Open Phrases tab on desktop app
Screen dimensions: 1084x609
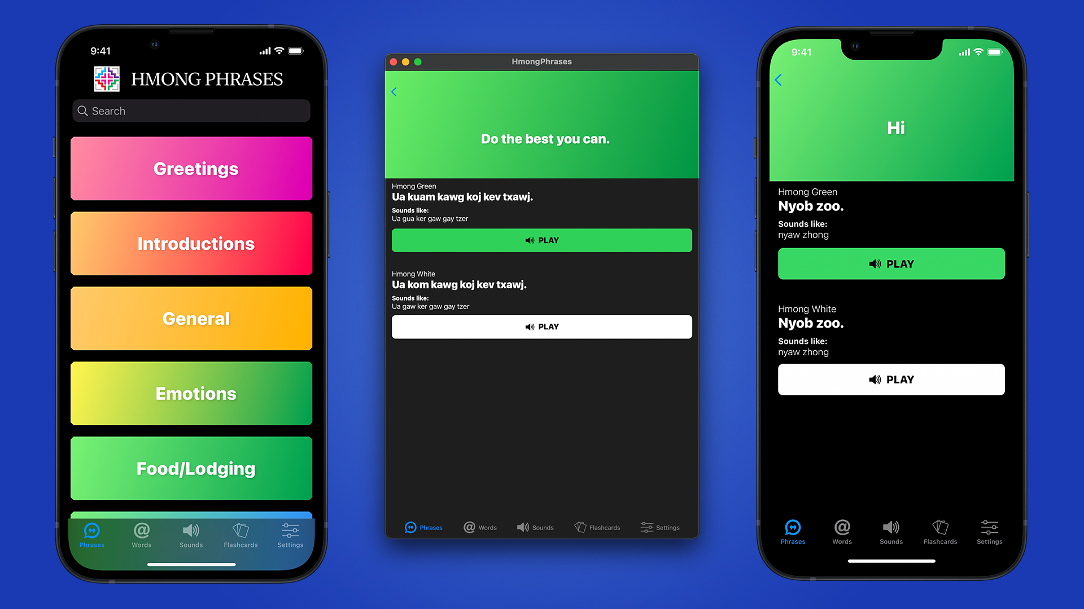click(423, 527)
